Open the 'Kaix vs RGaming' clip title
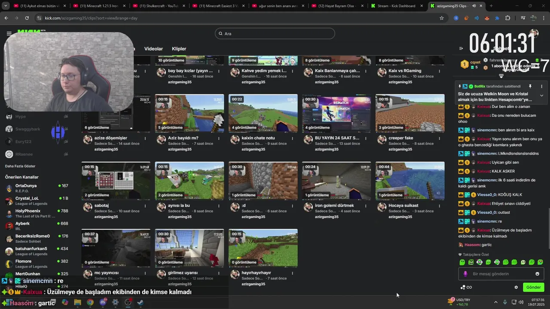 point(405,71)
